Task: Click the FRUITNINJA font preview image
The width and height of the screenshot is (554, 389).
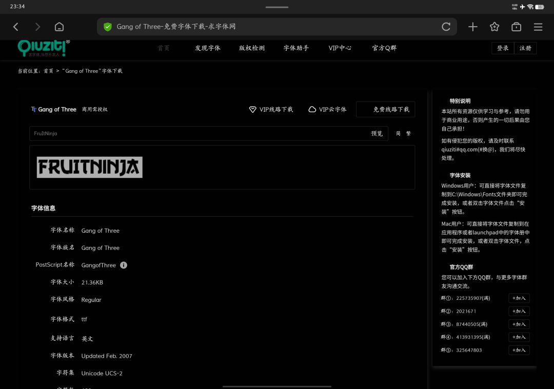Action: tap(90, 167)
